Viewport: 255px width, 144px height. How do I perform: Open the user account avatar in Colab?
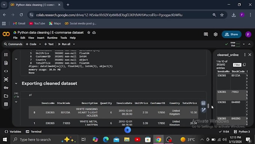[248, 35]
